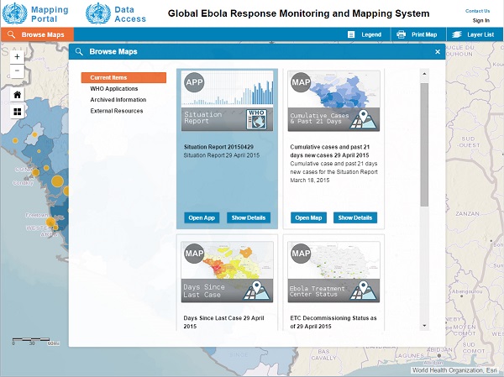This screenshot has width=504, height=377.
Task: Show Details for Situation Report
Action: (248, 217)
